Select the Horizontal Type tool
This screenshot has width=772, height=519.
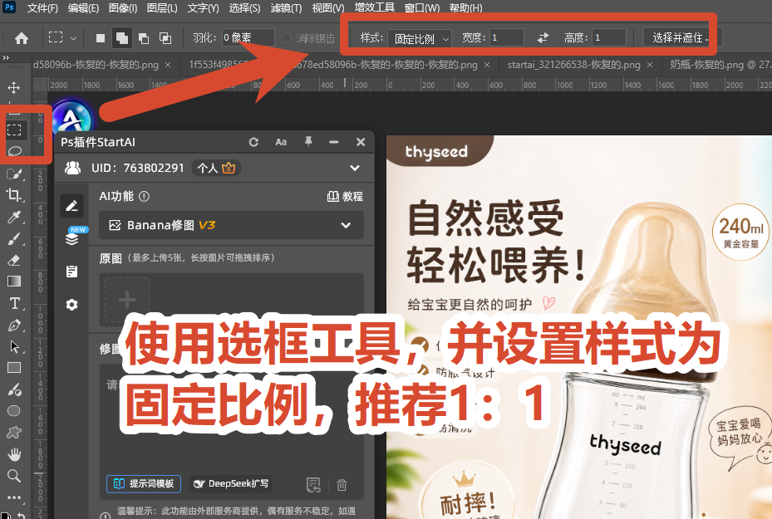[x=14, y=303]
